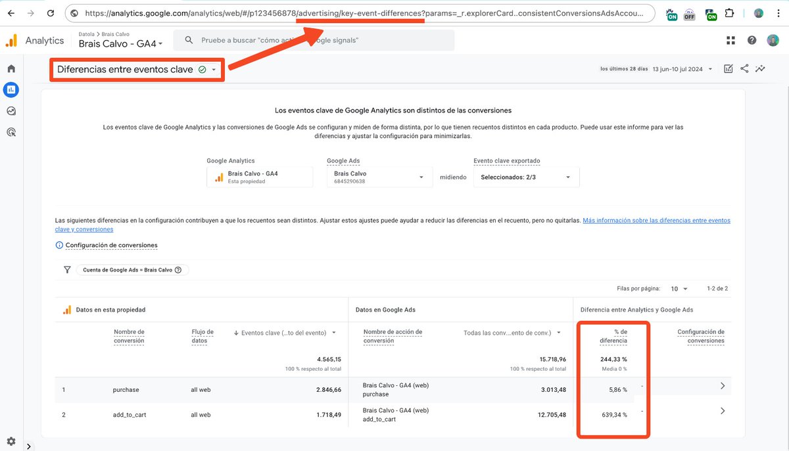Click the grey OFF extension icon
Image resolution: width=789 pixels, height=451 pixels.
(688, 14)
